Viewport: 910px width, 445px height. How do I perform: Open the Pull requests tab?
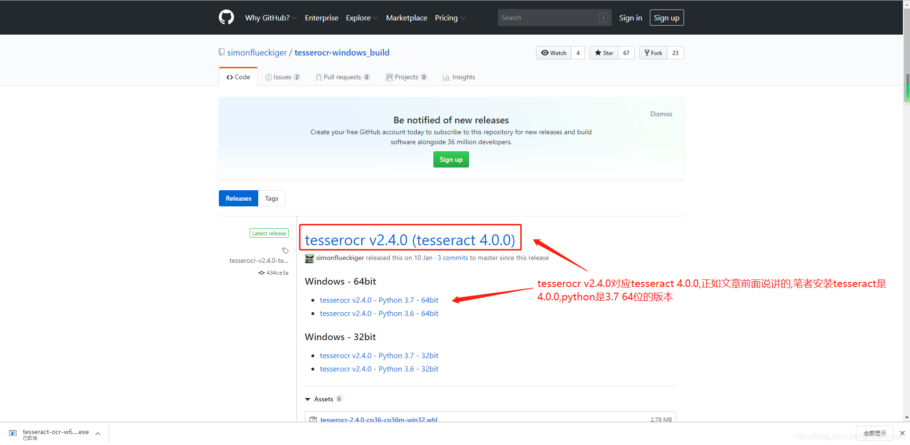pyautogui.click(x=343, y=77)
